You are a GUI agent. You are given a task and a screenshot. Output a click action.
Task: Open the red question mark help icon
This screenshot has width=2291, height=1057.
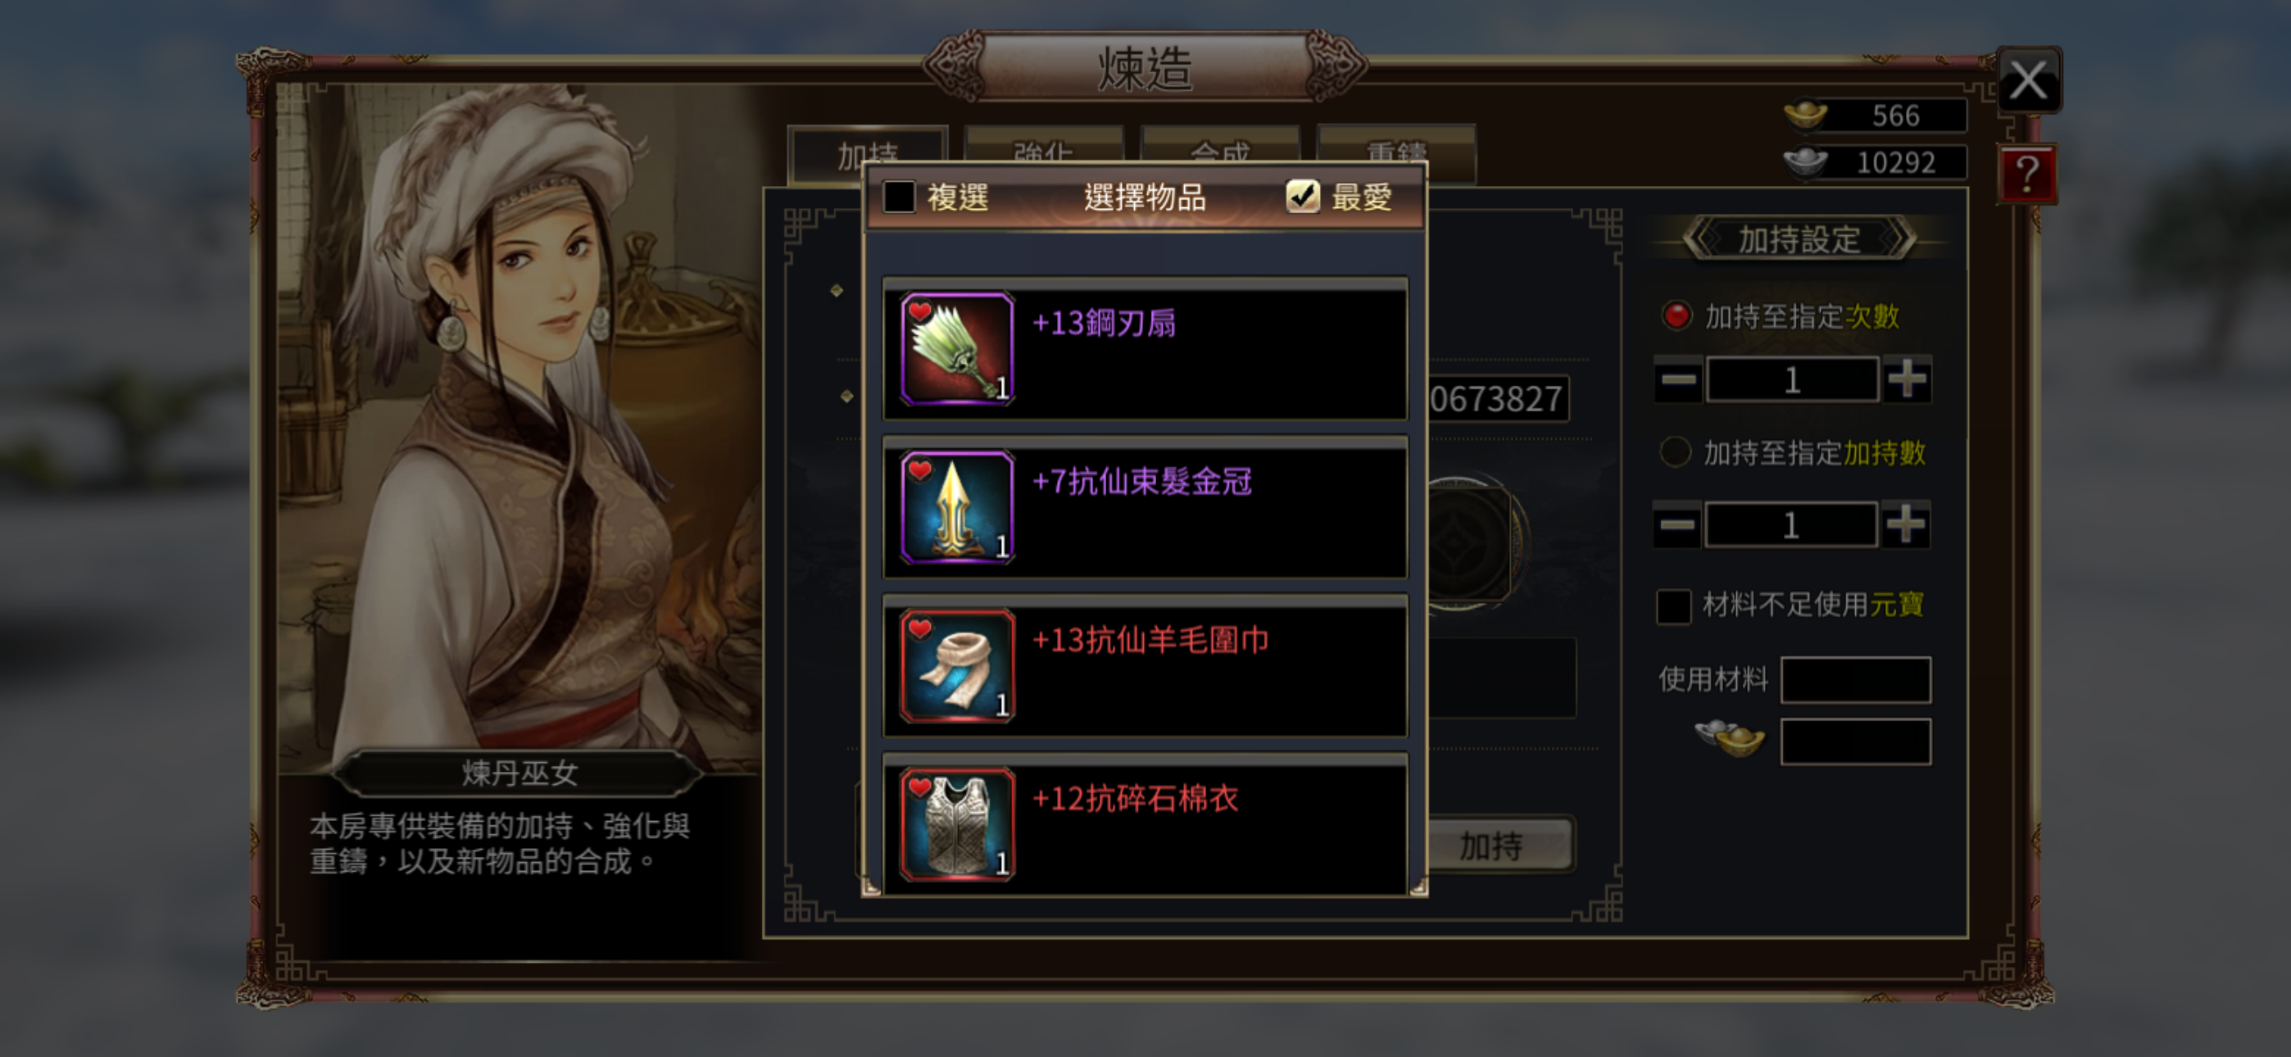[2027, 174]
